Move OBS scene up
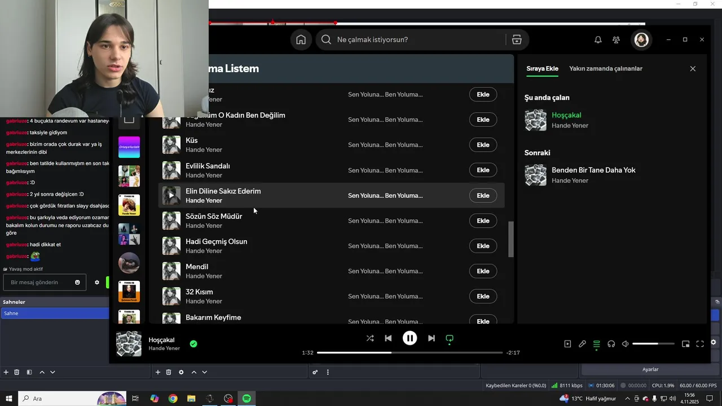 click(42, 372)
